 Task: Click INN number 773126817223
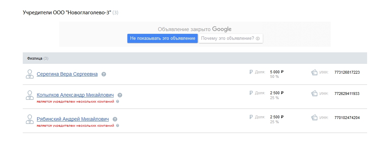point(347,72)
